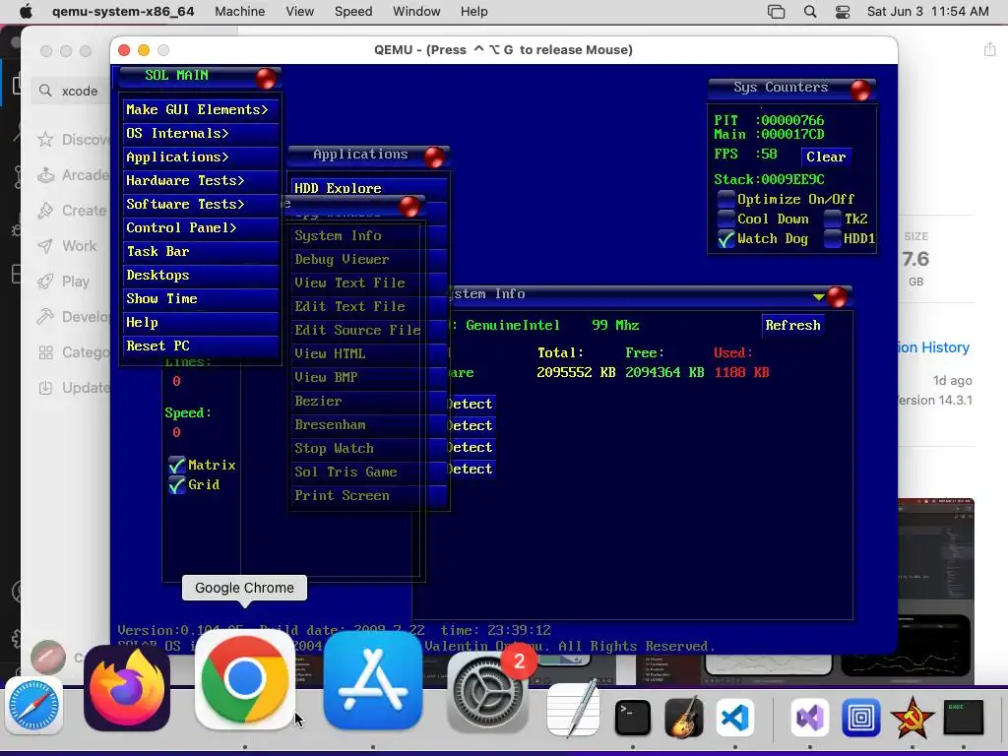Click the Clear button in Sys Counters

[826, 157]
